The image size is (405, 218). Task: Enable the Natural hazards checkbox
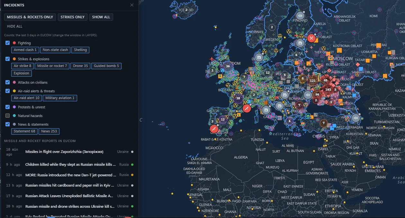click(x=8, y=115)
